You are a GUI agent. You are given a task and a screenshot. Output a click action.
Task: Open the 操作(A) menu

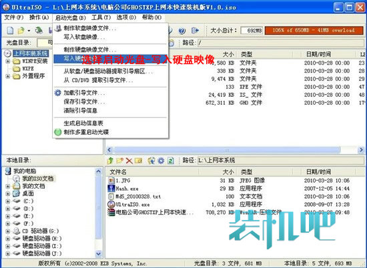(x=39, y=17)
